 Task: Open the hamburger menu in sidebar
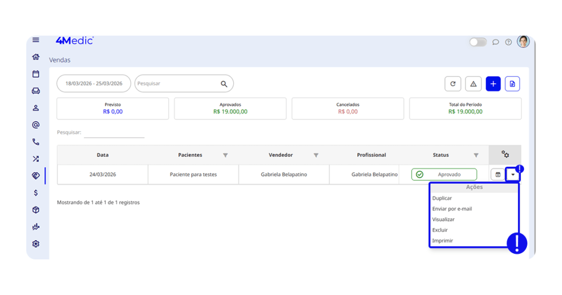(x=36, y=40)
